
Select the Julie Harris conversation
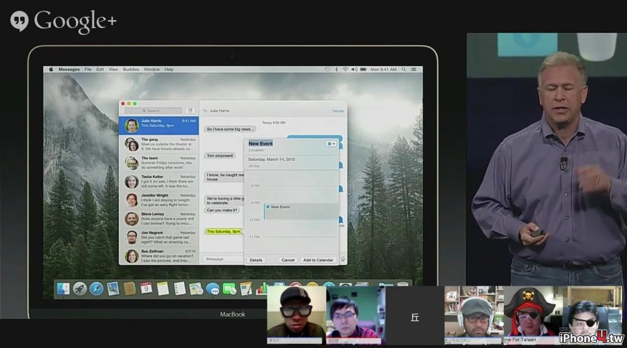159,125
